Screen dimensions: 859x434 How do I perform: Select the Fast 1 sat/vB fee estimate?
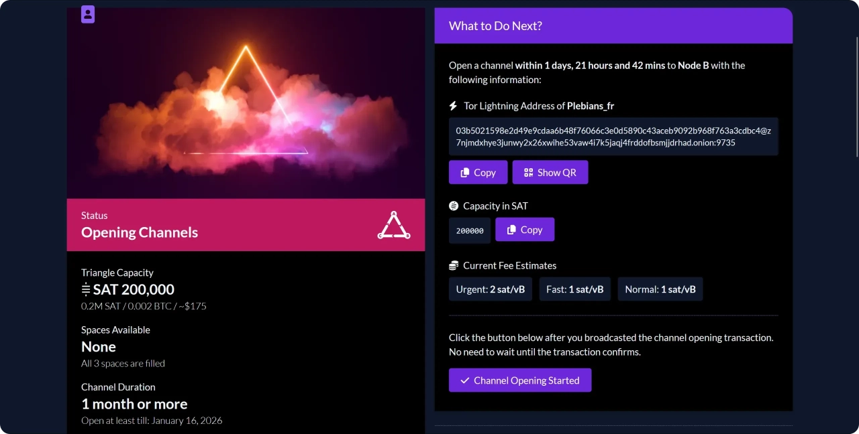click(575, 289)
